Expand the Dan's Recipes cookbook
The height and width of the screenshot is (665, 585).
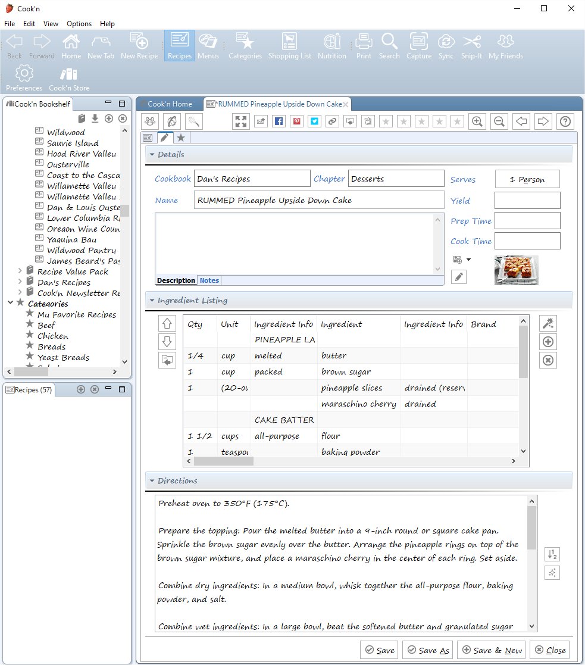(x=20, y=282)
